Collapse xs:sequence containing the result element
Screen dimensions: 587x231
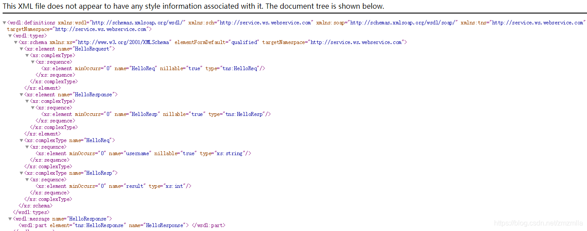27,180
